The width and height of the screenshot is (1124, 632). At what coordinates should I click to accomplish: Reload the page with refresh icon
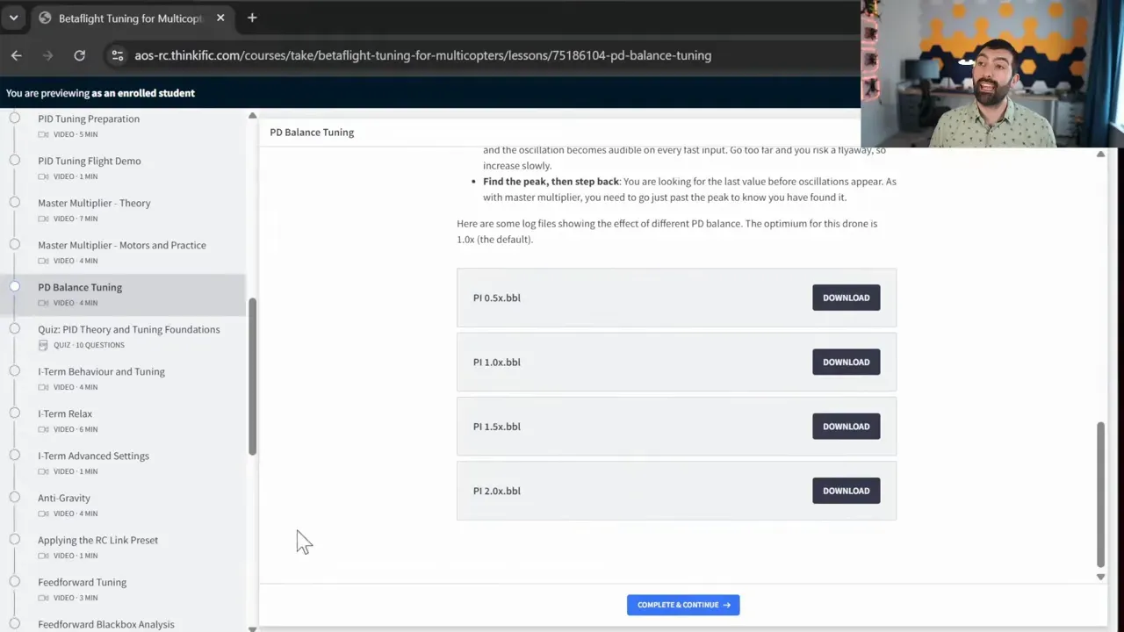point(79,55)
